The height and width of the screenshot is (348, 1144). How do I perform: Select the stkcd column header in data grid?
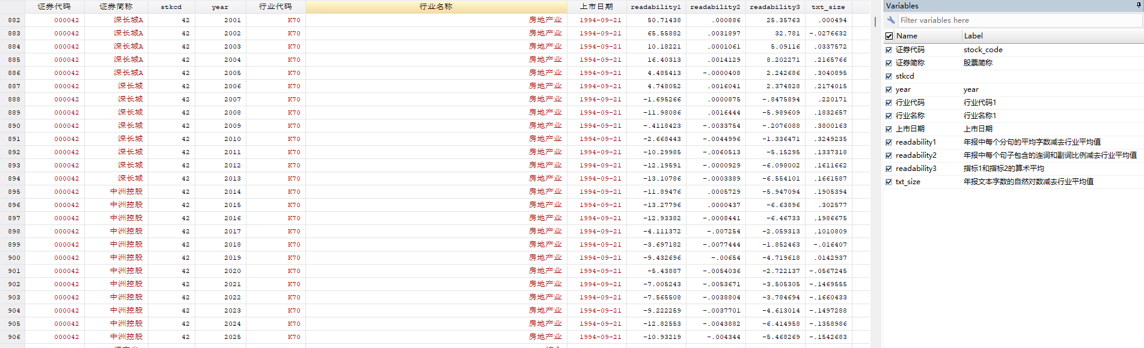click(x=171, y=7)
